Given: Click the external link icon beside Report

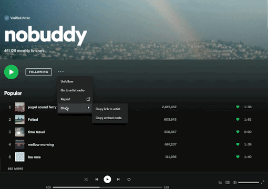Looking at the screenshot, I should pos(88,99).
